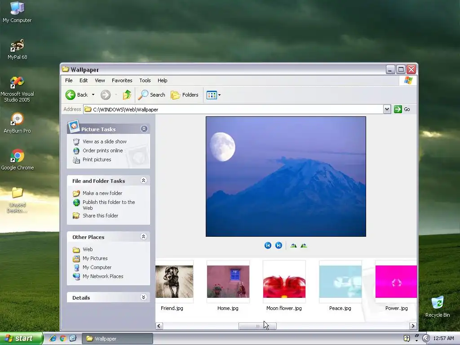This screenshot has height=345, width=460.
Task: Open the Web folder link
Action: tap(88, 249)
